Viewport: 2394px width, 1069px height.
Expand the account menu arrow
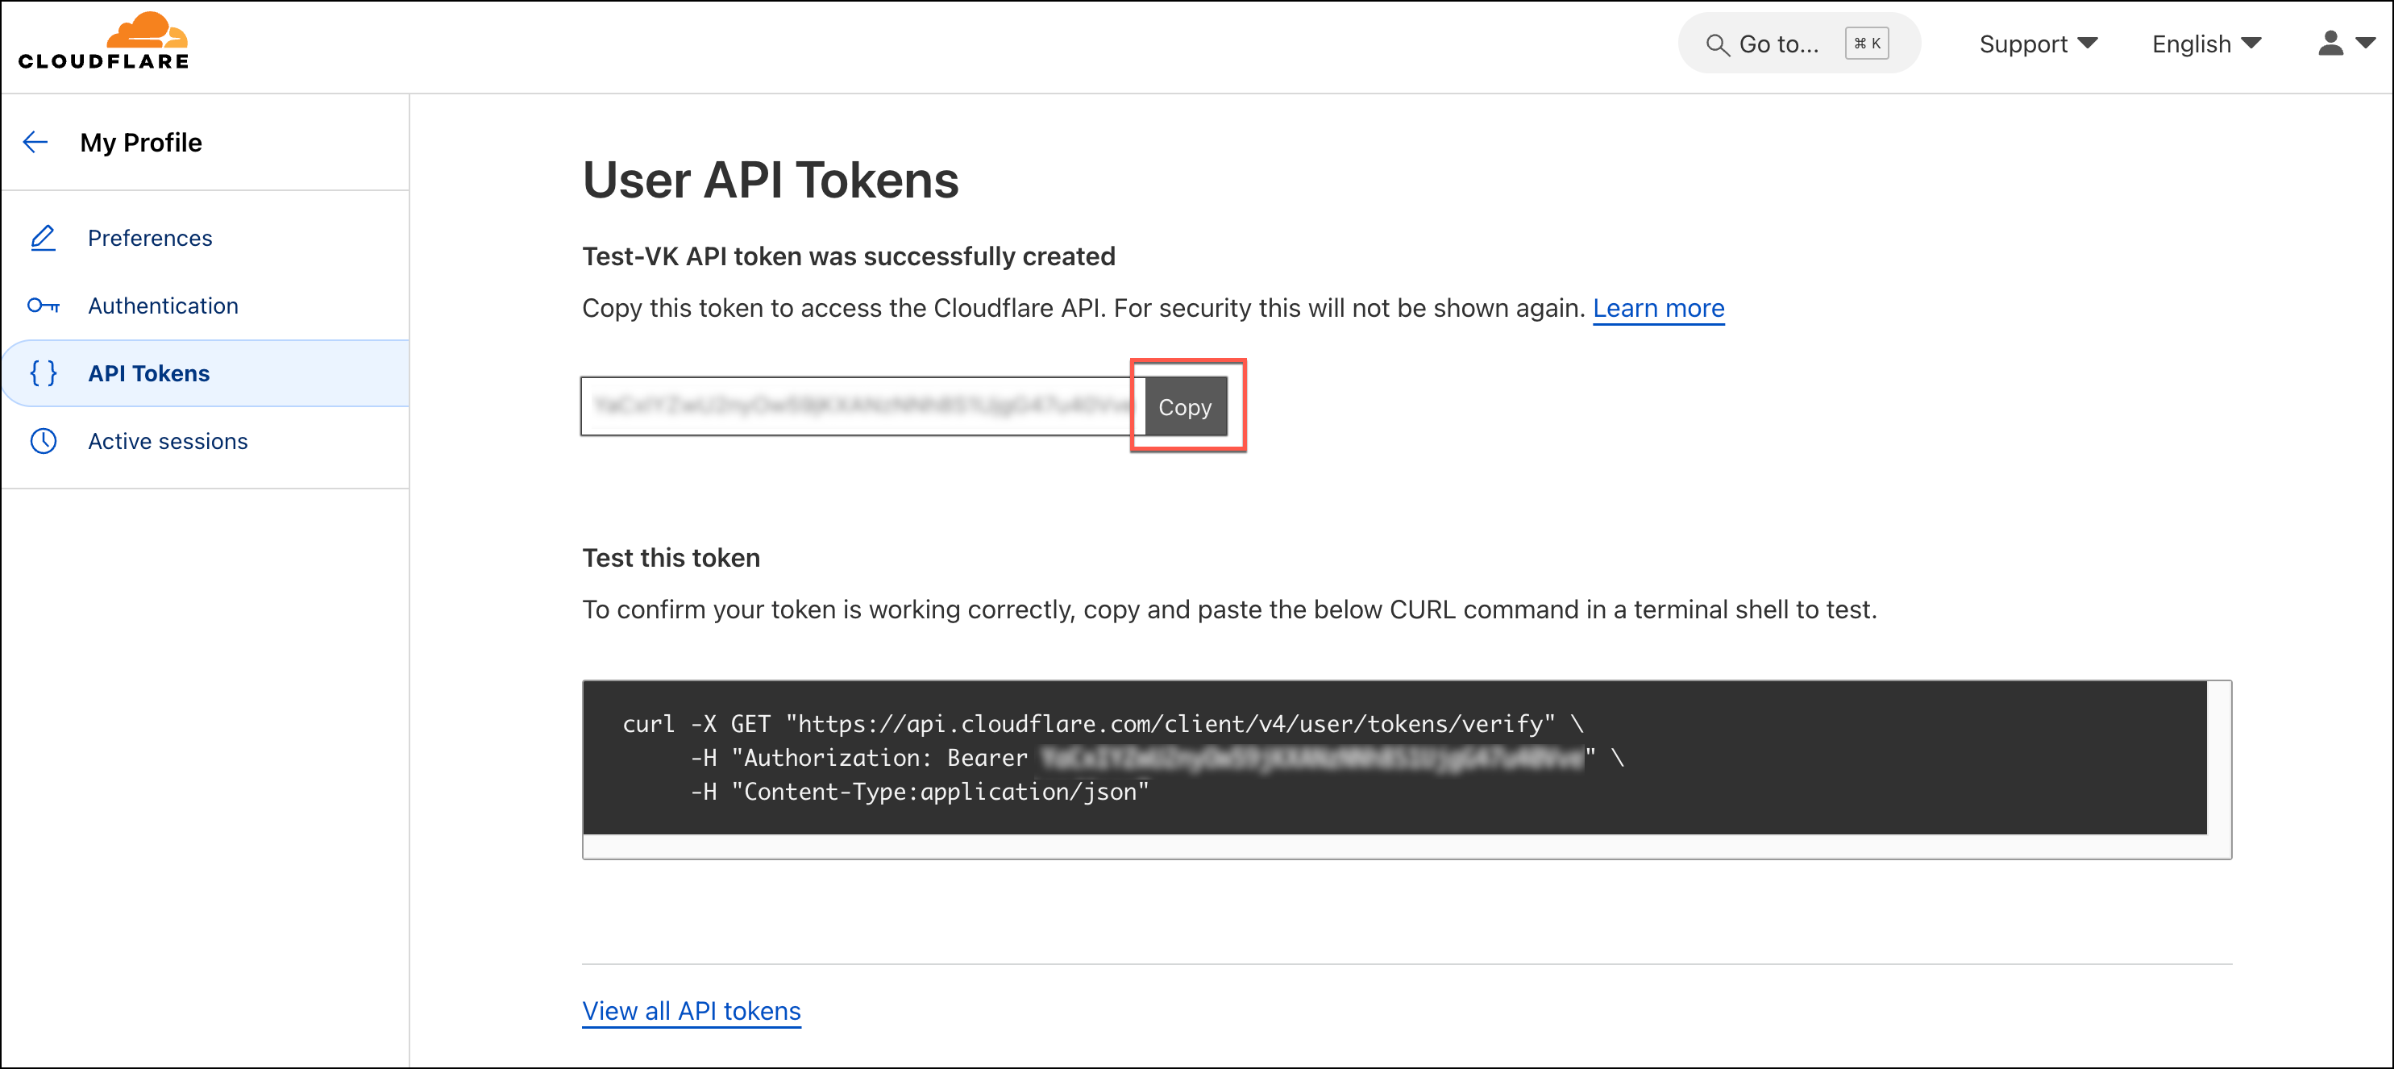[2366, 44]
